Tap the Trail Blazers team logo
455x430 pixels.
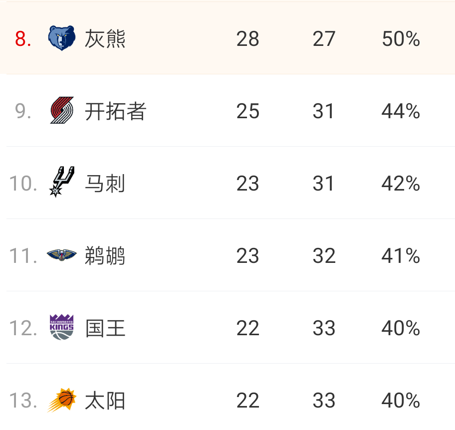click(x=62, y=110)
